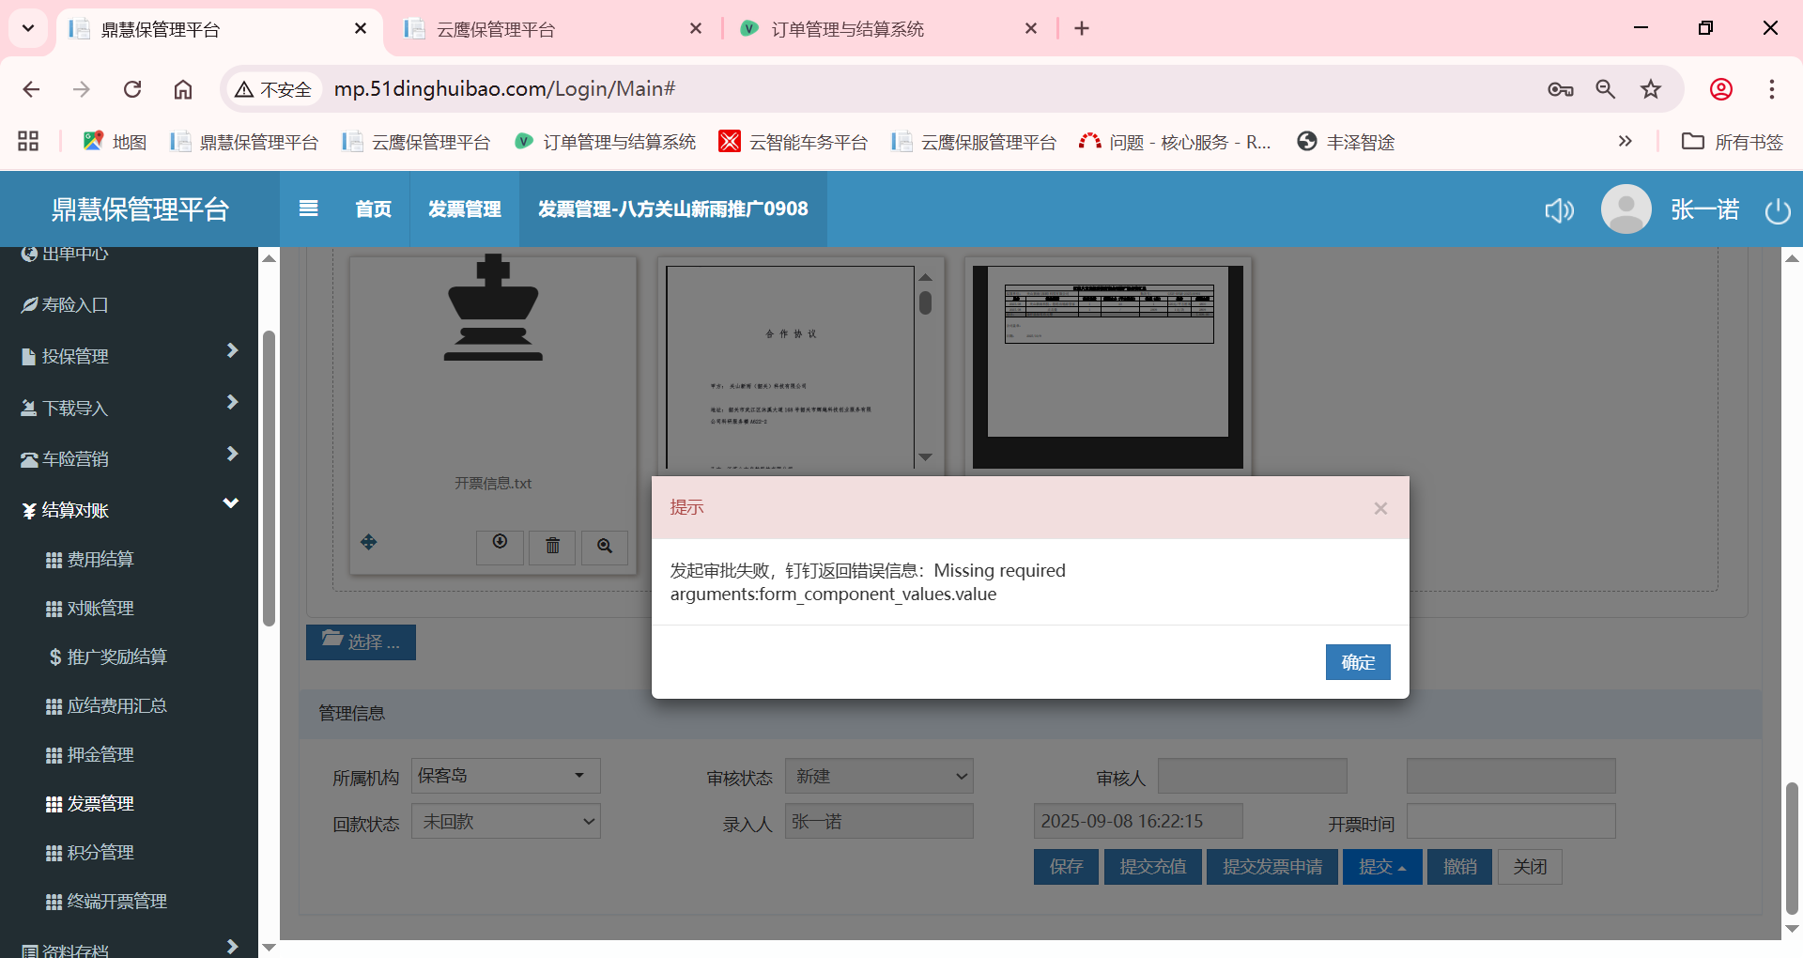Expand the 车险营销 sidebar menu

[129, 458]
